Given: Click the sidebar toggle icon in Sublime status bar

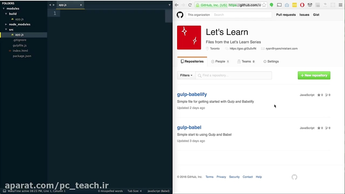Looking at the screenshot, I should (x=4, y=191).
